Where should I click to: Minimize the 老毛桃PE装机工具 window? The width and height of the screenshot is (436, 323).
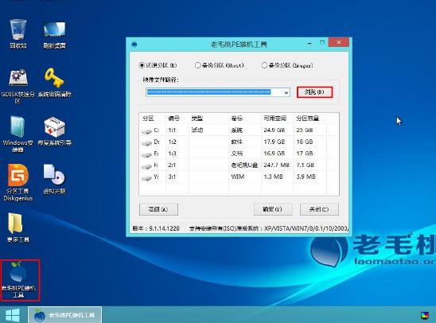click(309, 43)
